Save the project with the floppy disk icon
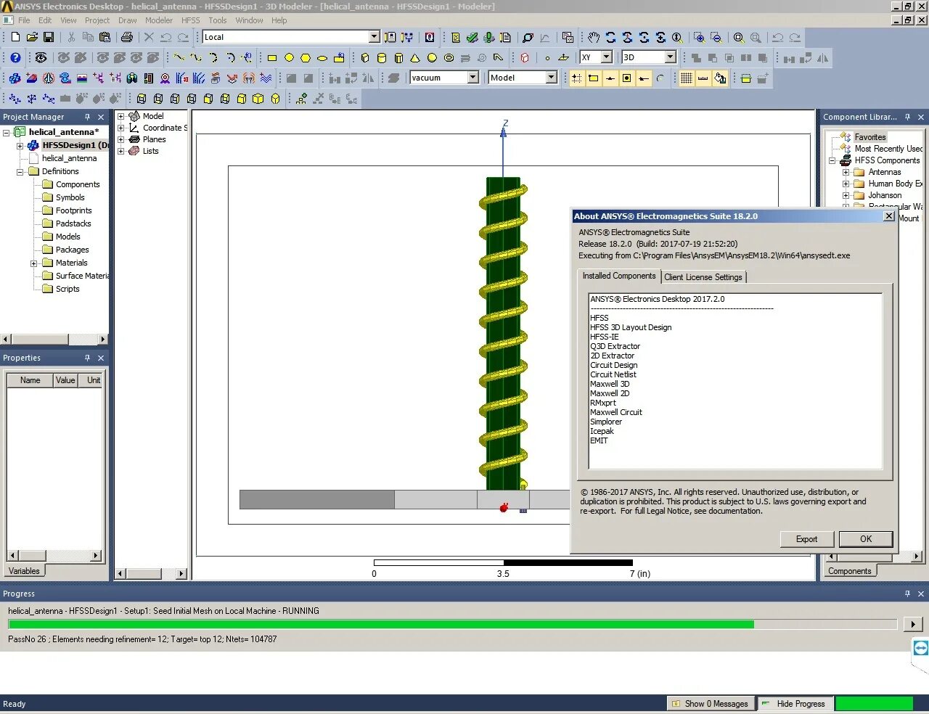The width and height of the screenshot is (929, 714). click(x=49, y=37)
